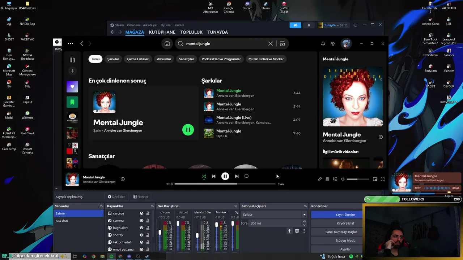Enter Spotify fullscreen view
The height and width of the screenshot is (260, 463).
[383, 179]
